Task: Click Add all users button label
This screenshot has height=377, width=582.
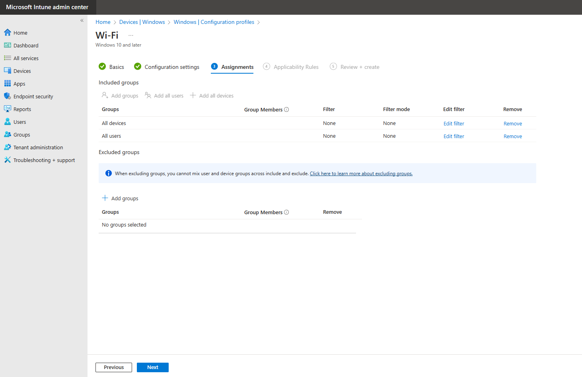Action: pyautogui.click(x=169, y=96)
